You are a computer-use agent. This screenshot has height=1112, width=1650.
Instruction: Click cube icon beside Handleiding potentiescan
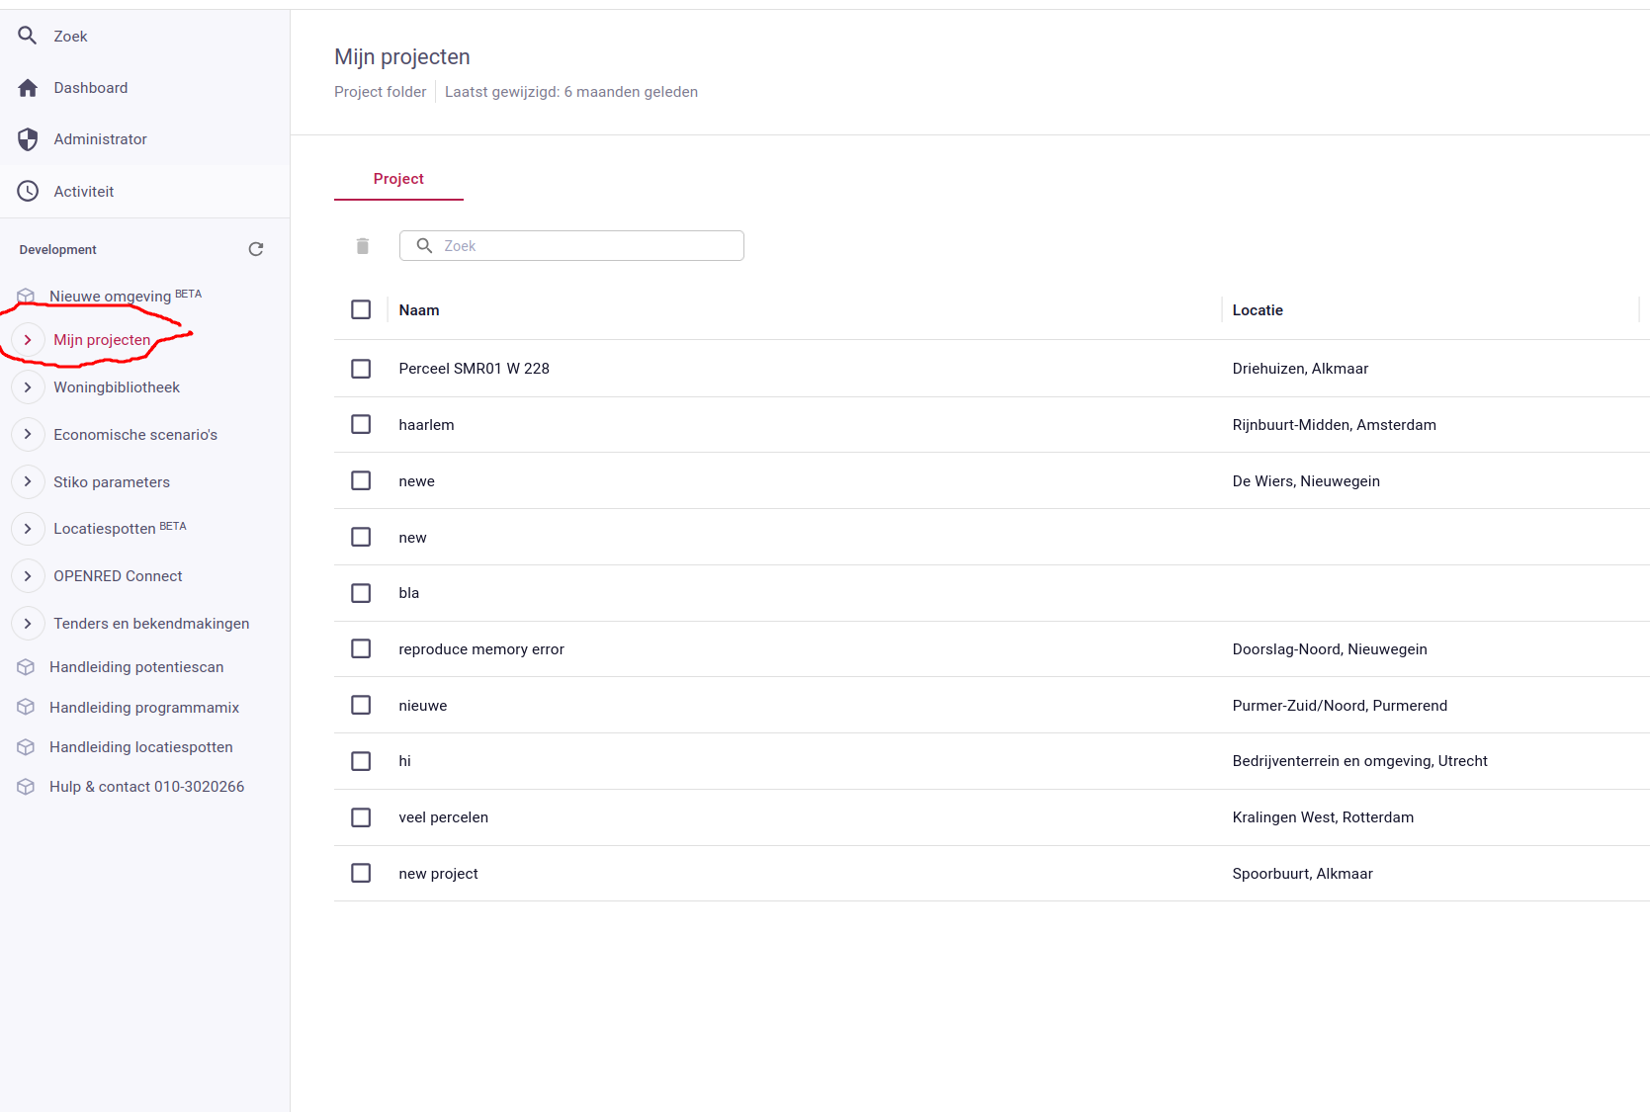(27, 667)
